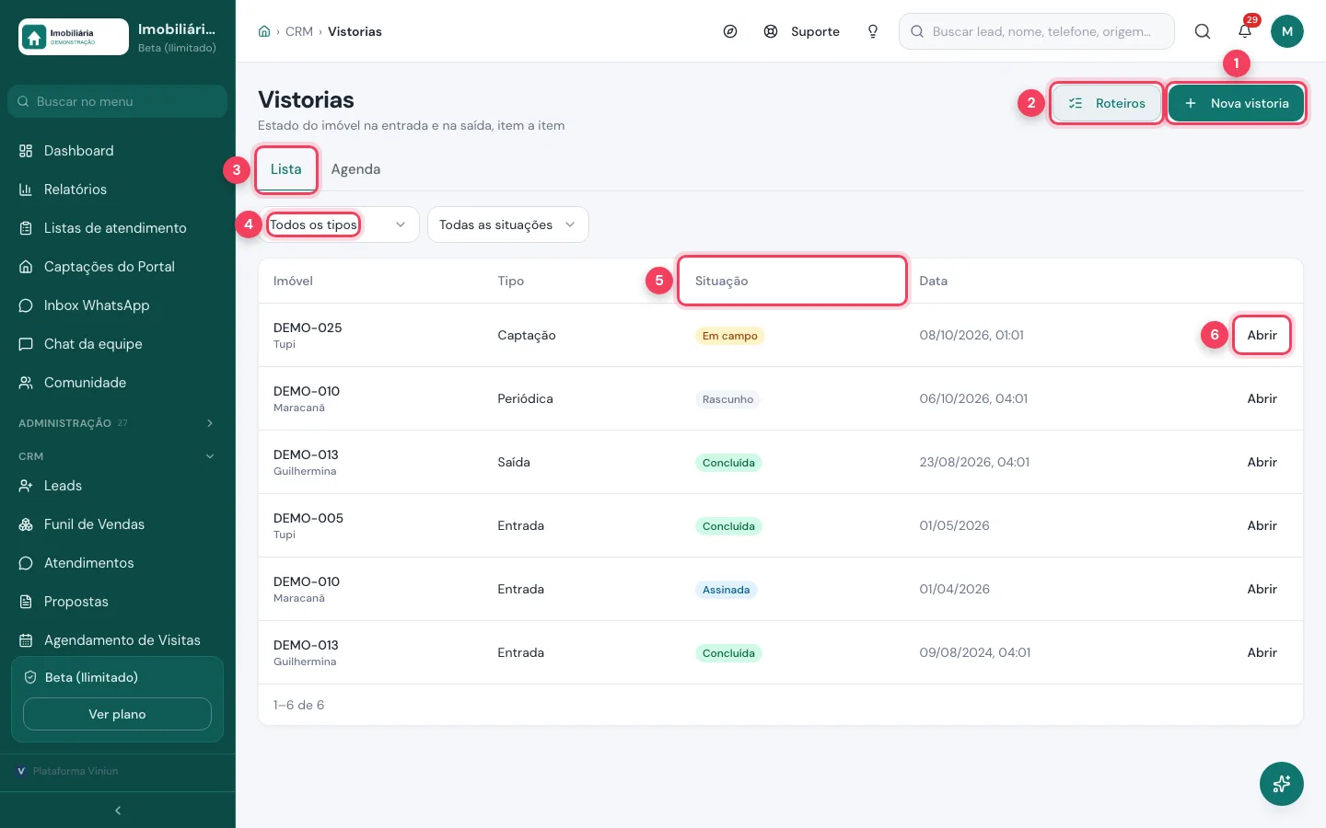Click the Nova vistoria button
This screenshot has width=1326, height=828.
[1236, 103]
